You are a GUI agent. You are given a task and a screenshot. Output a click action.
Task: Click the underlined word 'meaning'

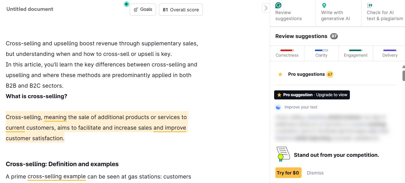coord(55,117)
